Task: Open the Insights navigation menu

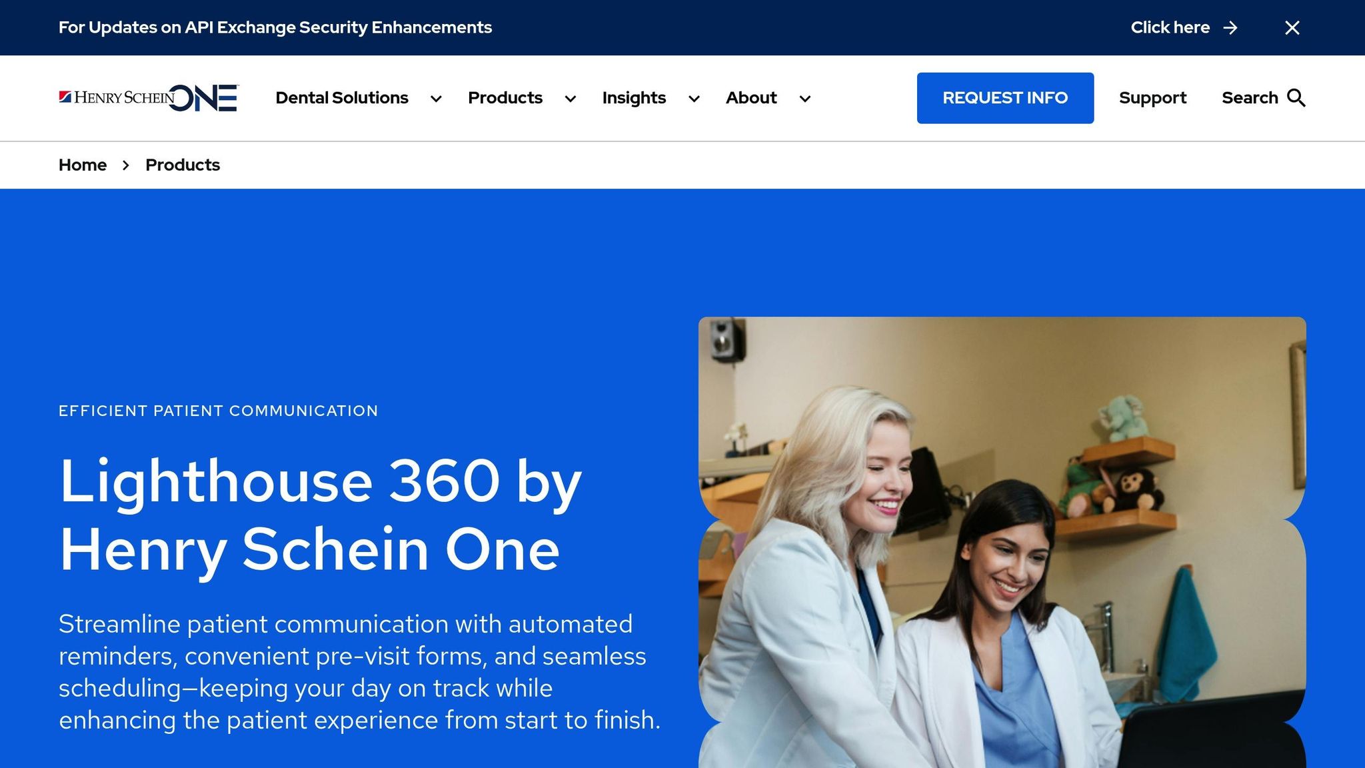Action: [x=634, y=98]
